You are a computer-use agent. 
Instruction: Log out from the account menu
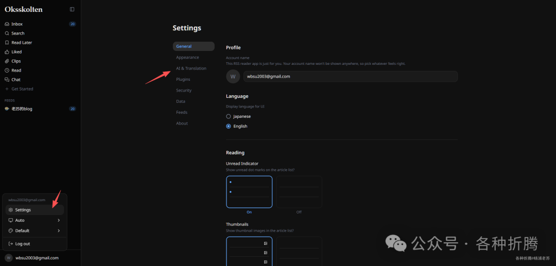pos(35,244)
